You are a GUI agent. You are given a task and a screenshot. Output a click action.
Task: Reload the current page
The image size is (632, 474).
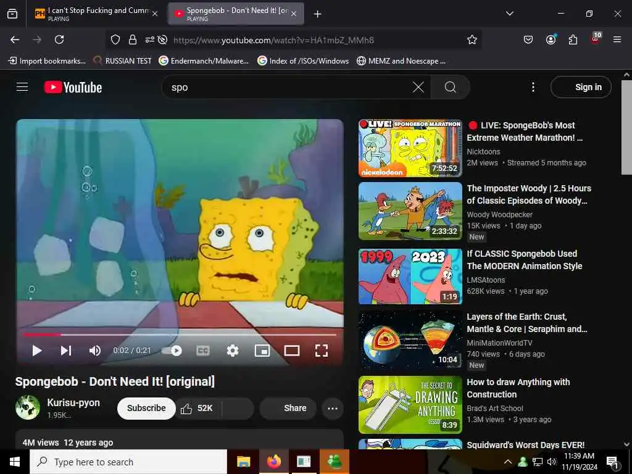59,39
